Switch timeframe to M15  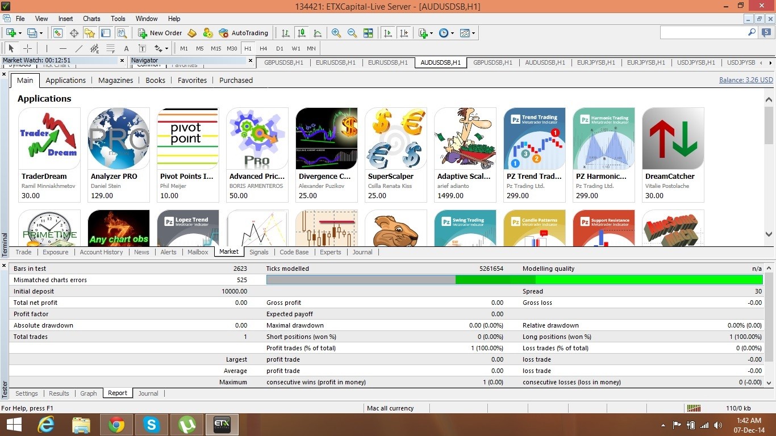(216, 48)
